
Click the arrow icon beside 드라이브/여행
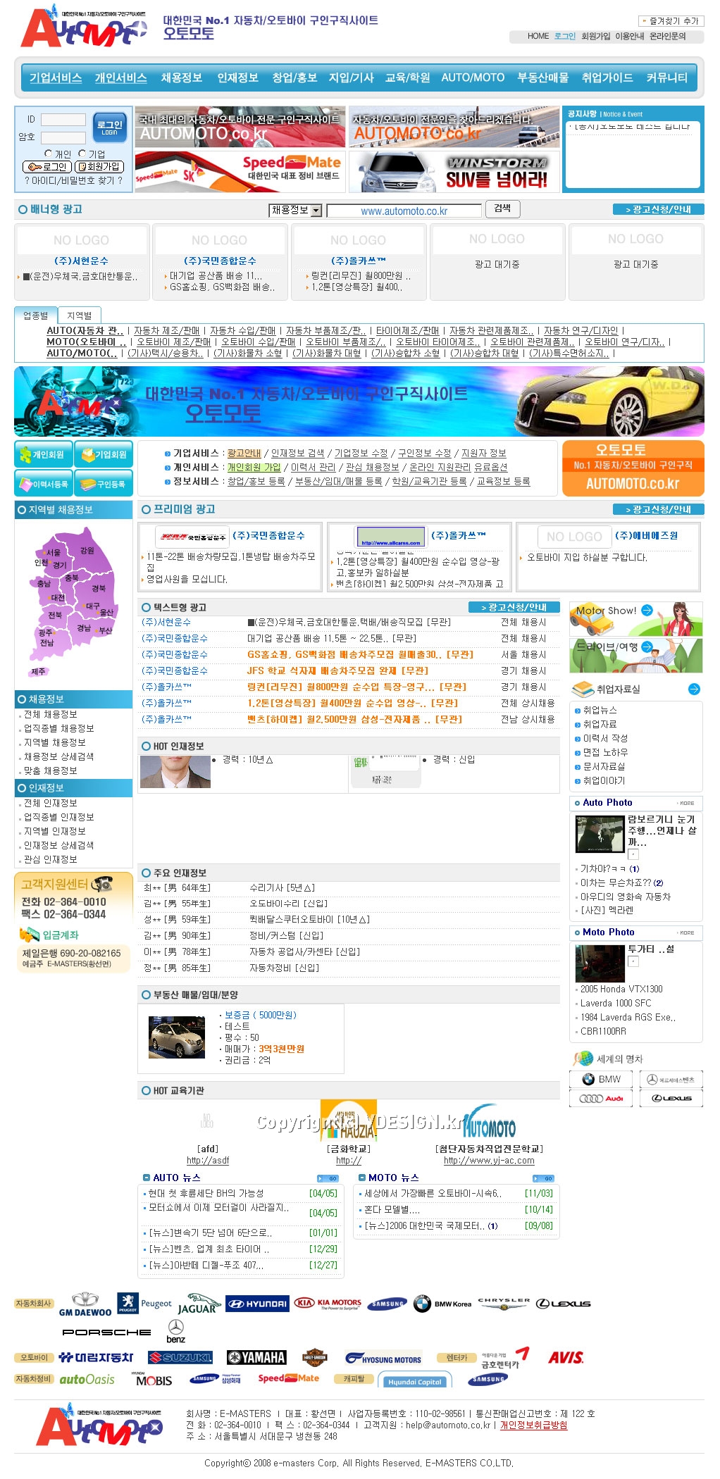tap(647, 647)
